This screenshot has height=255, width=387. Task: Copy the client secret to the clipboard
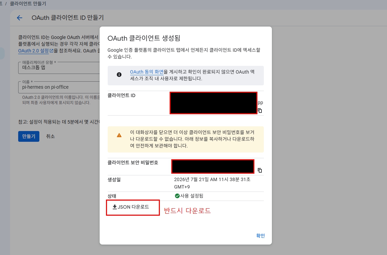tap(260, 170)
